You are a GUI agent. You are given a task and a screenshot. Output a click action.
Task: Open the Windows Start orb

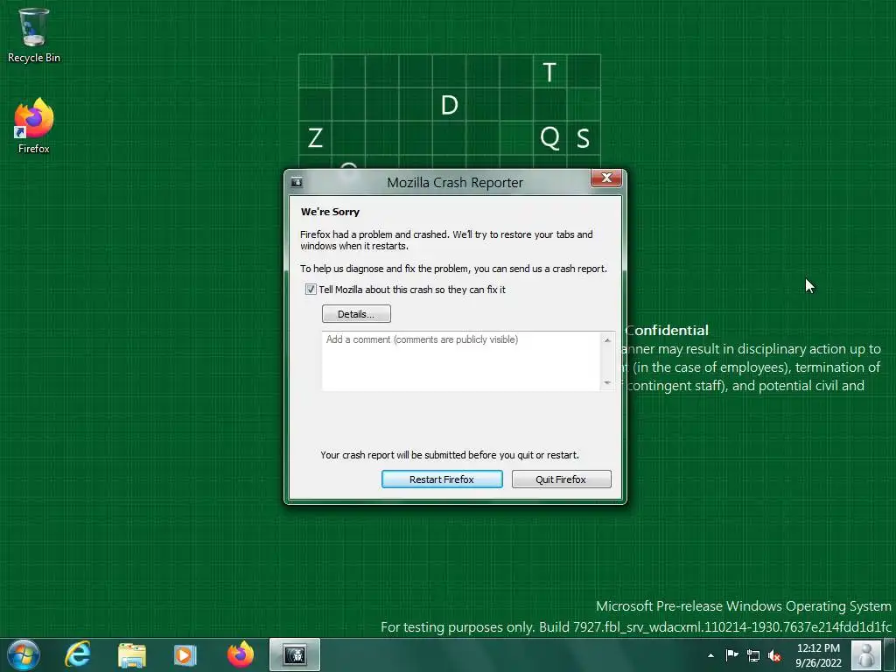pos(24,654)
